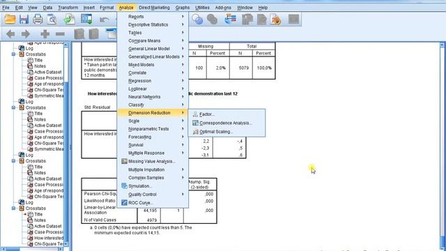This screenshot has width=446, height=251.
Task: Select ROC Curve... in Analyze menu
Action: click(x=153, y=203)
